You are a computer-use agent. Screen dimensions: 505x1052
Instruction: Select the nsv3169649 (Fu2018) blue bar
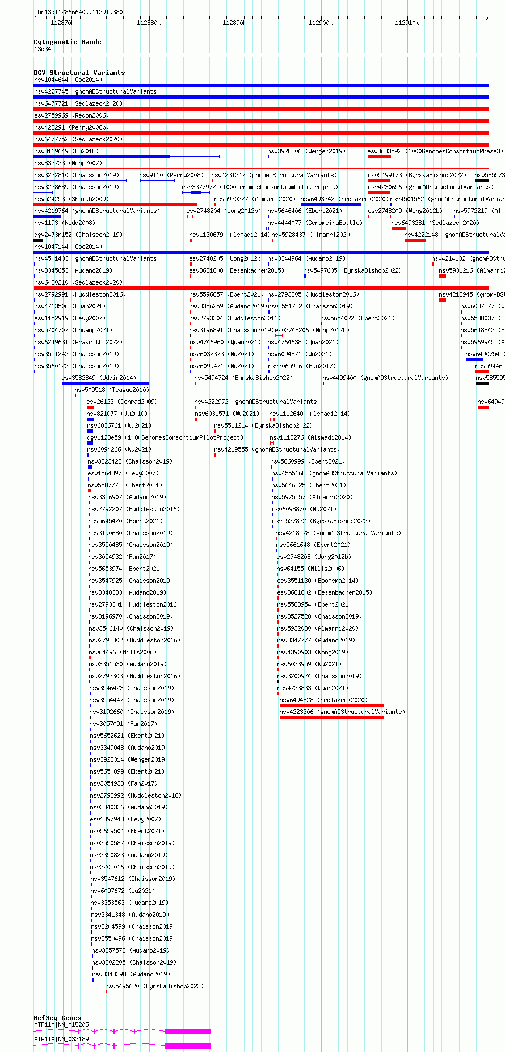click(102, 157)
